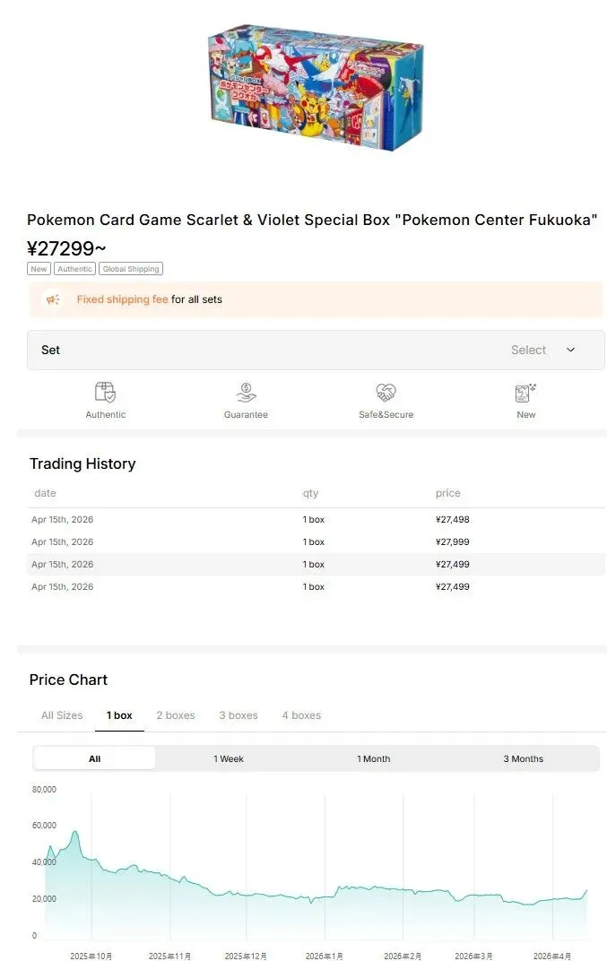Open the Fixed shipping fee link
Viewport: 607px width, 961px height.
tap(122, 299)
